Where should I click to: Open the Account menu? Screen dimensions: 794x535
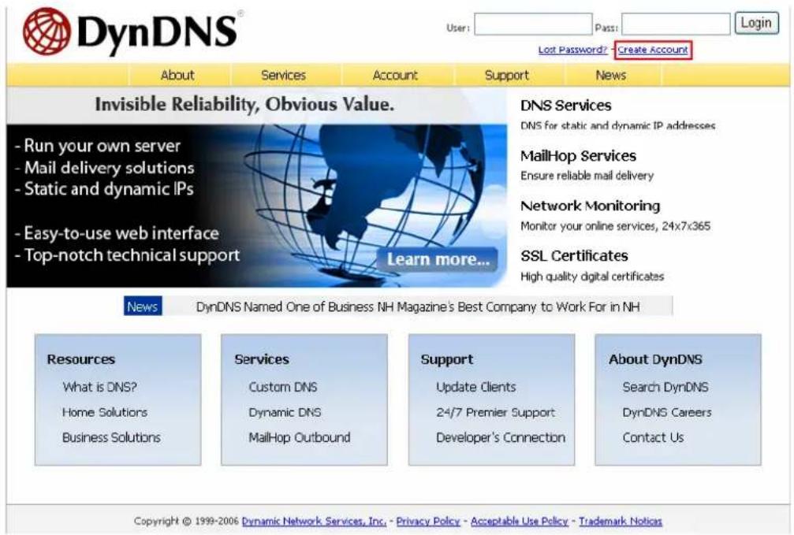[395, 76]
